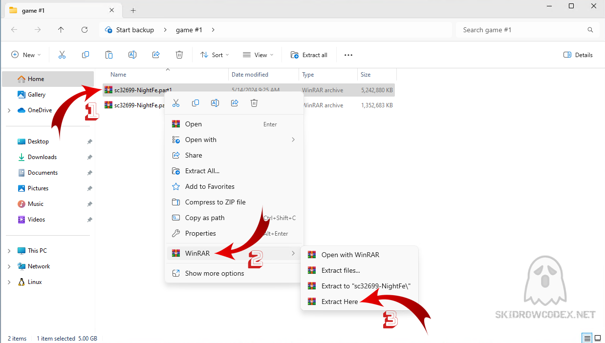Click Show more options entry
This screenshot has height=343, width=605.
pyautogui.click(x=214, y=273)
